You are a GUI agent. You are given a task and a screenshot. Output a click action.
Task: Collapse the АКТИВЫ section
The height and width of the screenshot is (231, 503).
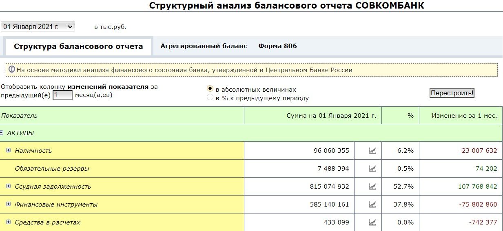click(2, 133)
